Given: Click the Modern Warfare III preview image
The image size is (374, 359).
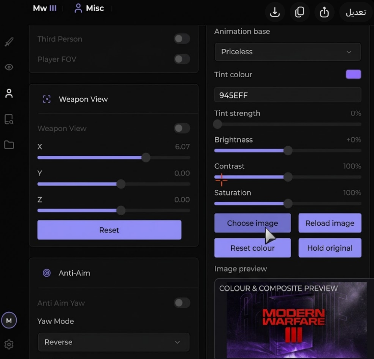Looking at the screenshot, I should point(297,320).
